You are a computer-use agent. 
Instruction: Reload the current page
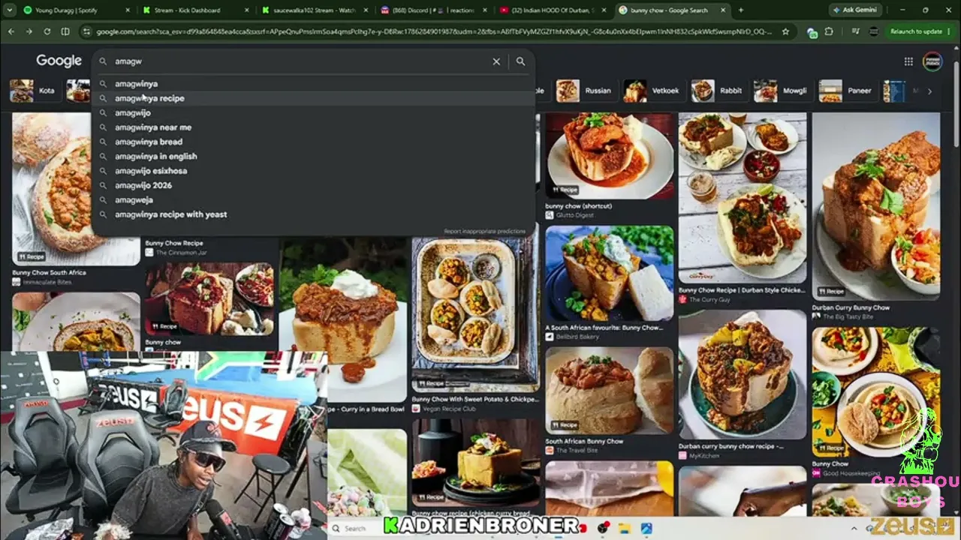[47, 31]
